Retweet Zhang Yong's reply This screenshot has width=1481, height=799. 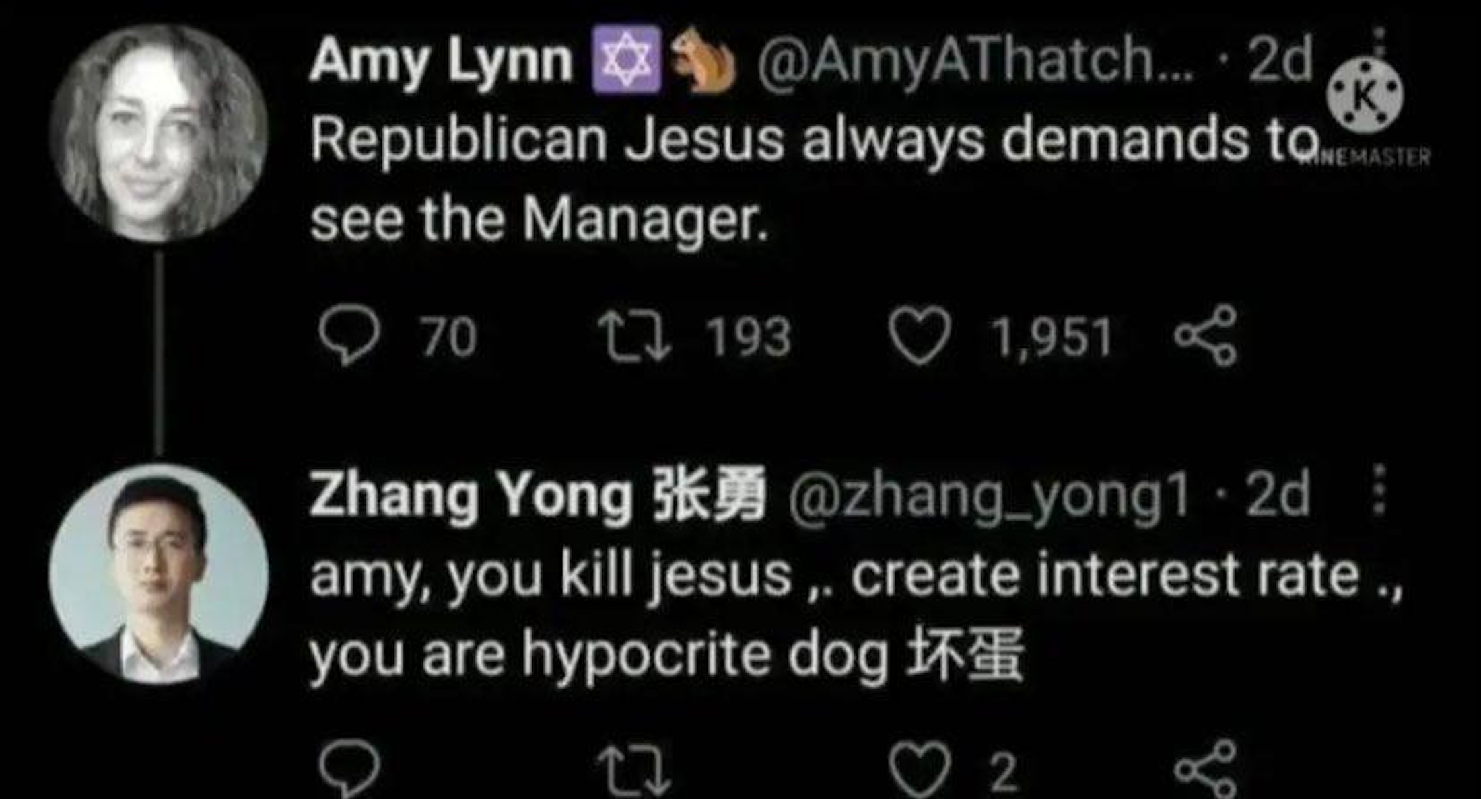[635, 771]
